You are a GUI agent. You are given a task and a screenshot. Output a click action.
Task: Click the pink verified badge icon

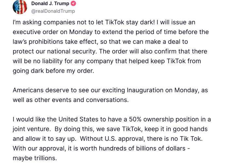pos(73,3)
